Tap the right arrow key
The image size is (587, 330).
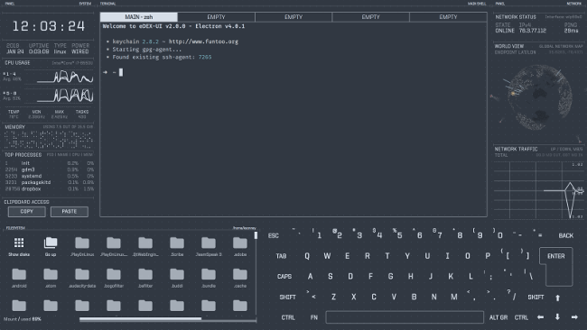tap(574, 317)
